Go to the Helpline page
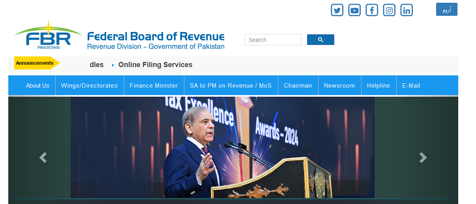The height and width of the screenshot is (204, 476). pyautogui.click(x=379, y=86)
